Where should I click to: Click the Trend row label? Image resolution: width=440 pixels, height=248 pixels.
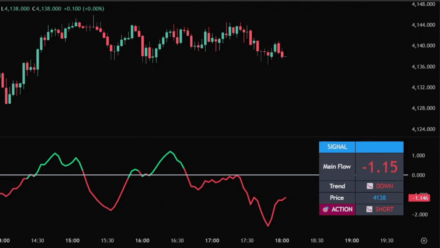[x=337, y=186]
